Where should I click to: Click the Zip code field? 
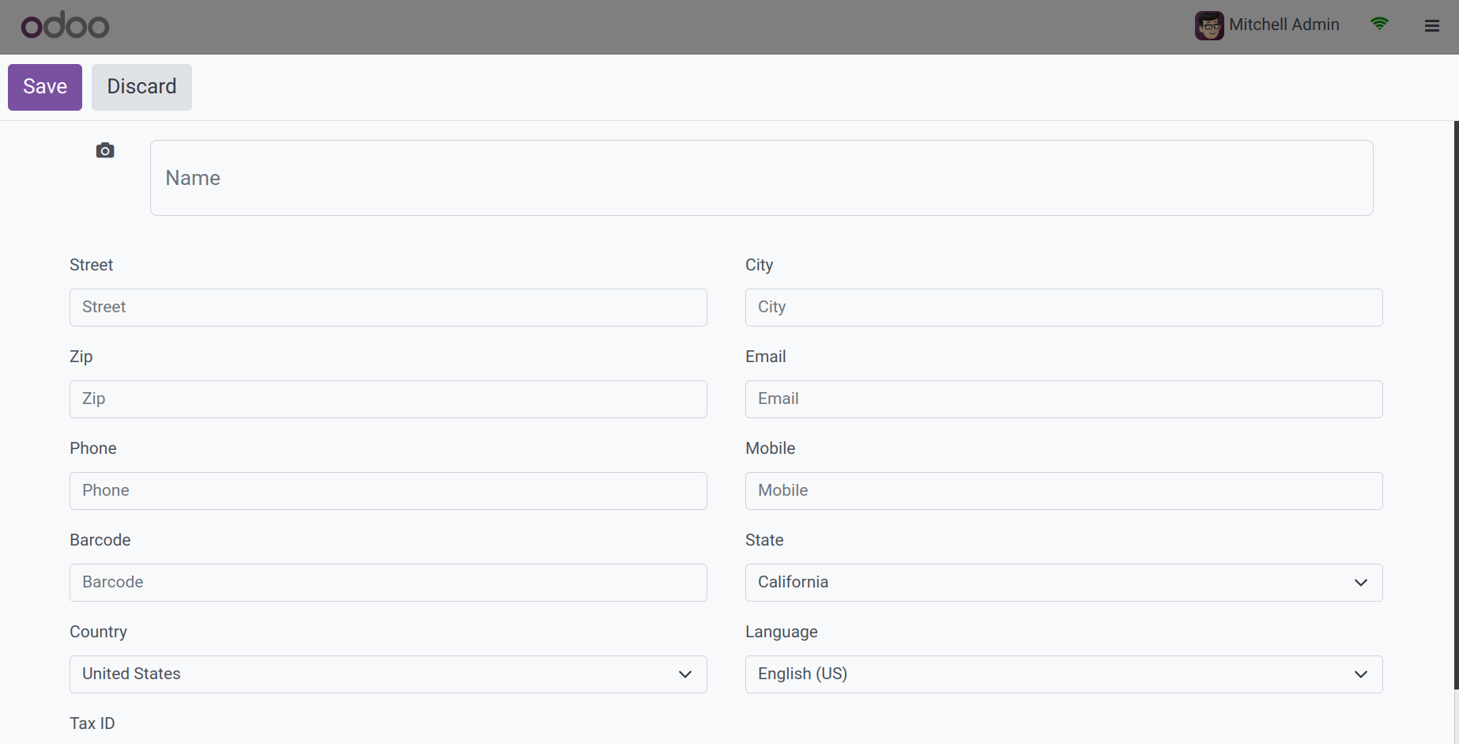pyautogui.click(x=388, y=399)
